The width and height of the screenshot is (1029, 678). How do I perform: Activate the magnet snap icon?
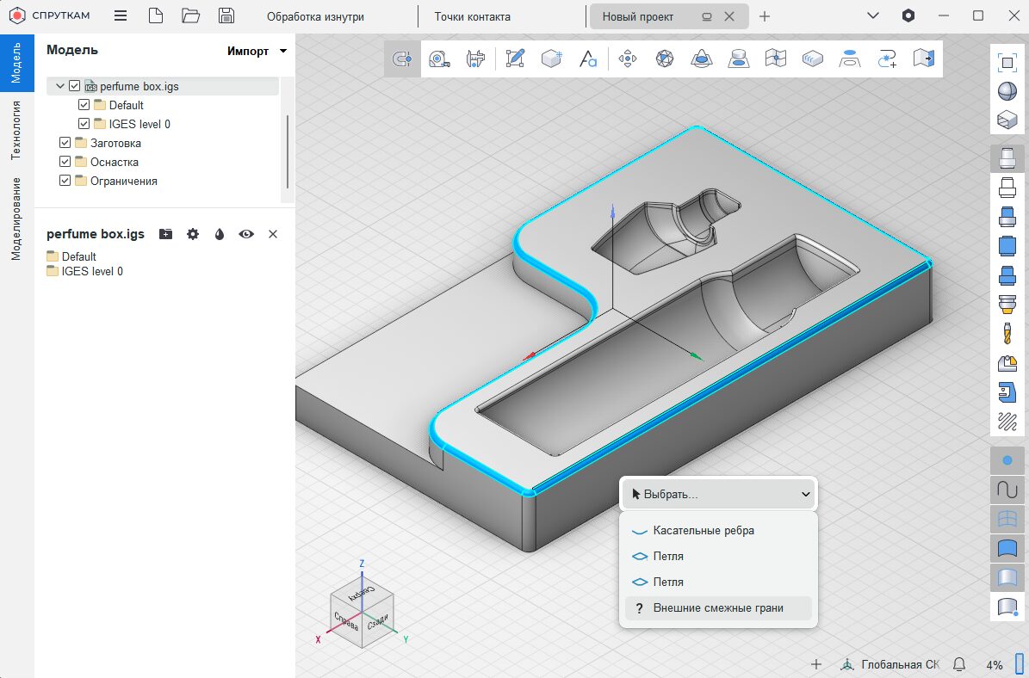click(x=402, y=59)
